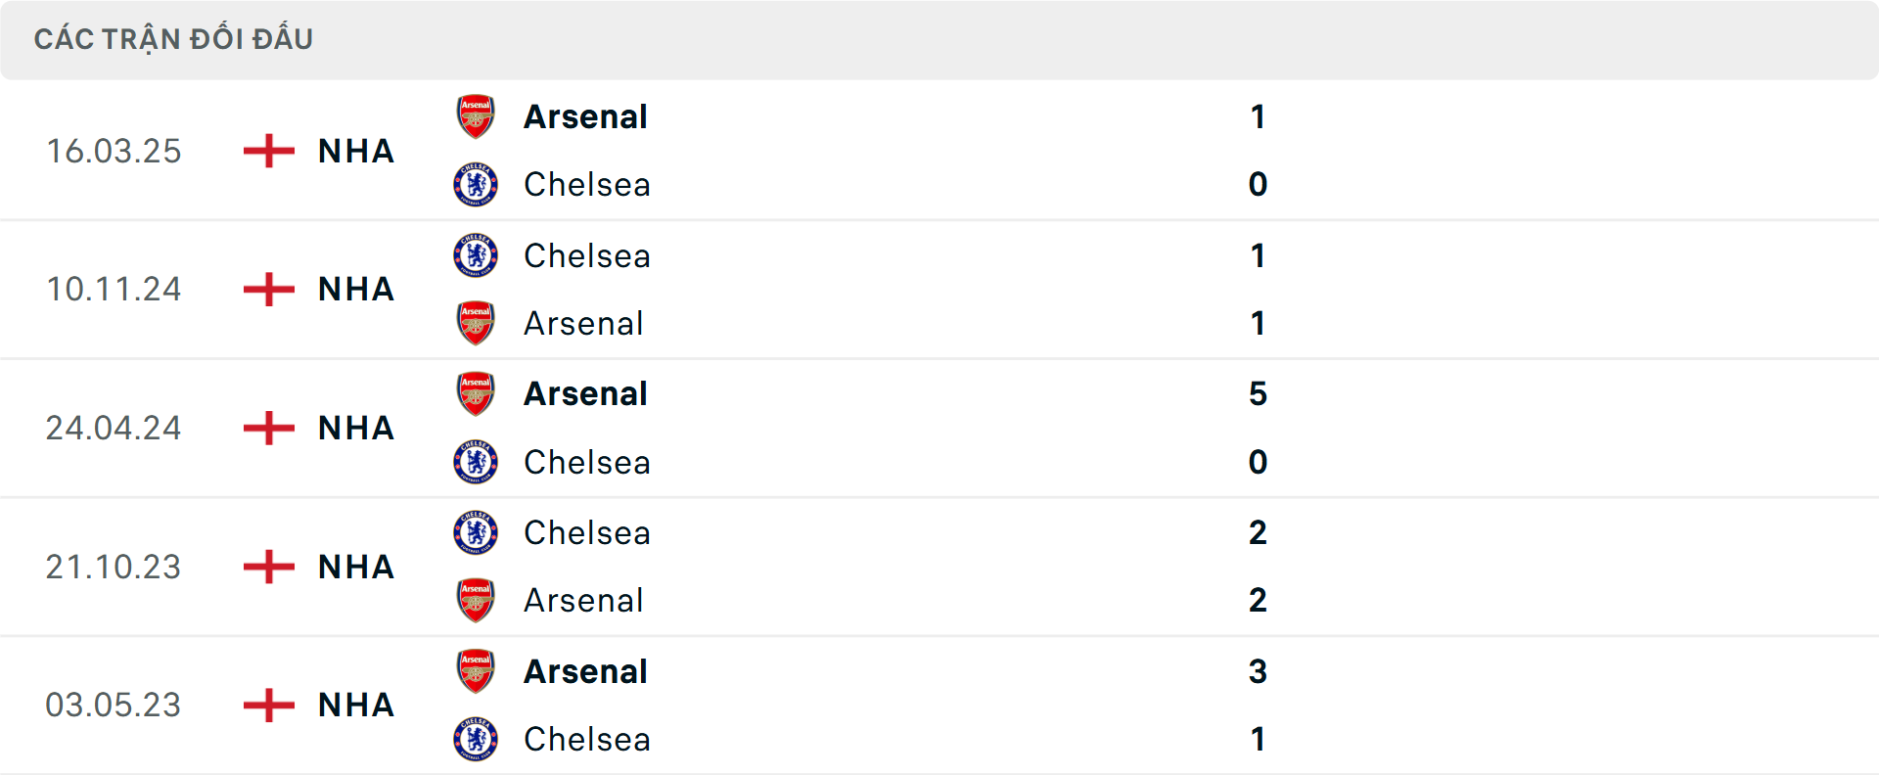Click the Chelsea name in the 24.04.24 result
Viewport: 1879px width, 775px height.
click(x=587, y=462)
